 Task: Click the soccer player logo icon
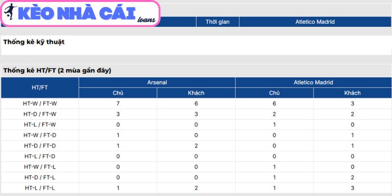coord(10,12)
